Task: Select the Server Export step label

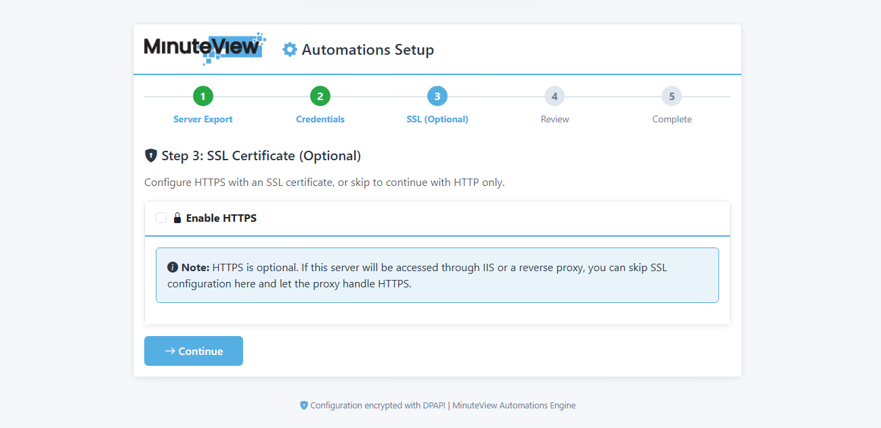Action: [202, 119]
